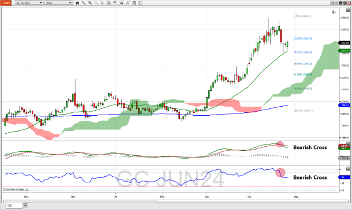
Task: Select the 23.60% Fibonacci level label
Action: click(x=303, y=38)
